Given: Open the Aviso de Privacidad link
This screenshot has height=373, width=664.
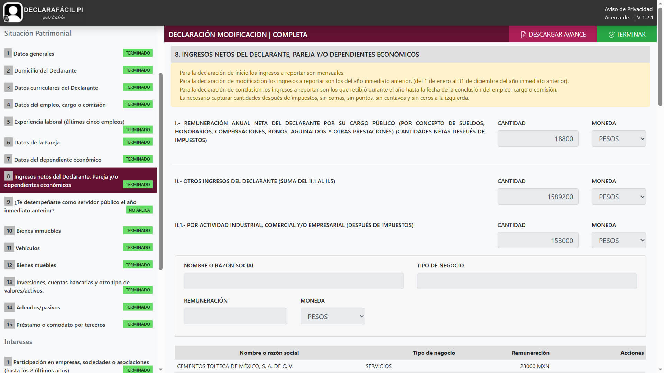Looking at the screenshot, I should point(628,9).
